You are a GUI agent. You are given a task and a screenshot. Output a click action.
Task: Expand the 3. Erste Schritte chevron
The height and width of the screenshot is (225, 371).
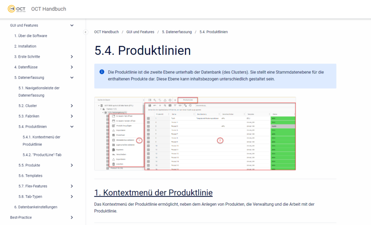pyautogui.click(x=72, y=57)
